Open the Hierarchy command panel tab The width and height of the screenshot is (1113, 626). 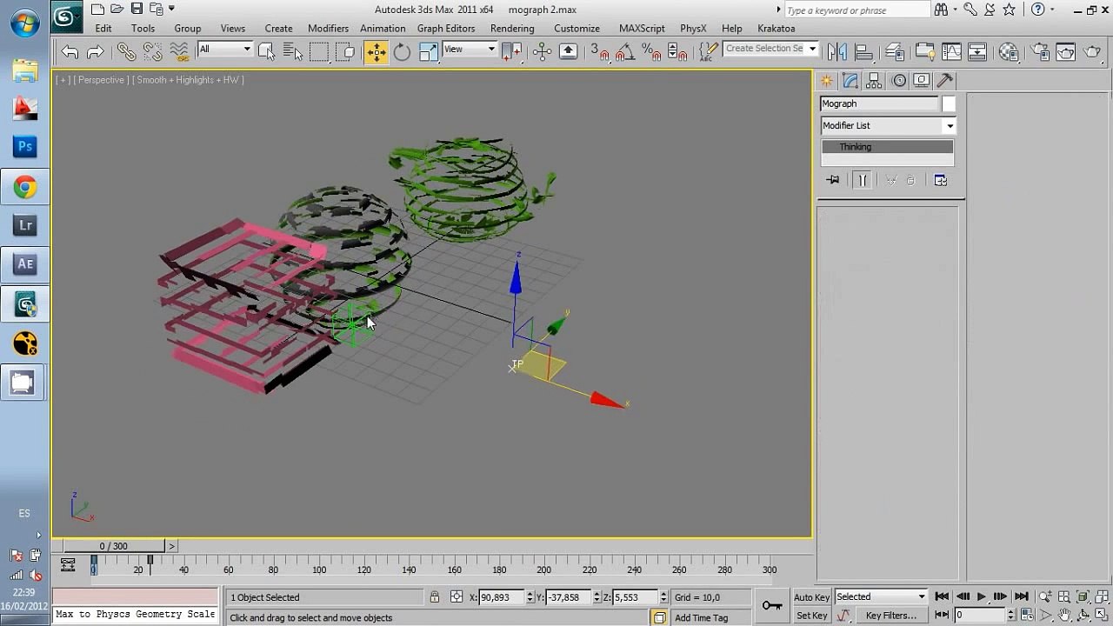[875, 81]
